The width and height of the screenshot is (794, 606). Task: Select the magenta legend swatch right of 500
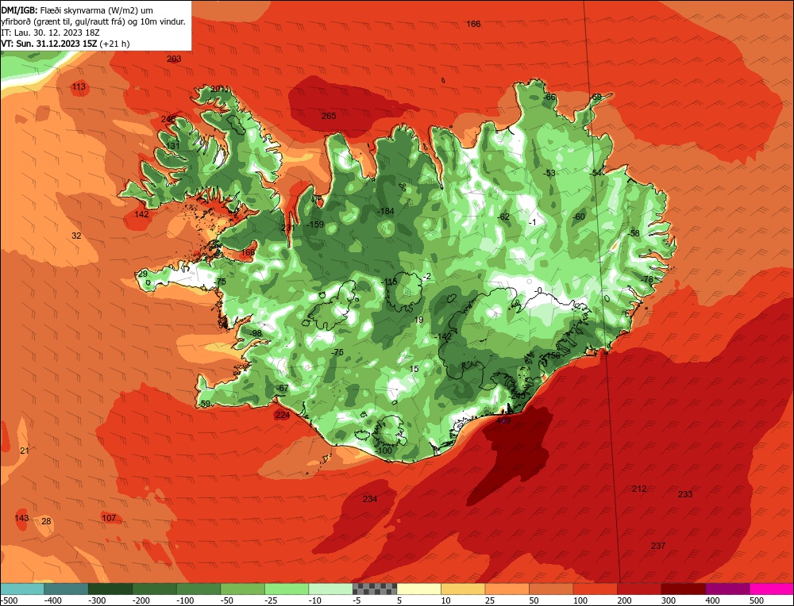click(x=771, y=589)
